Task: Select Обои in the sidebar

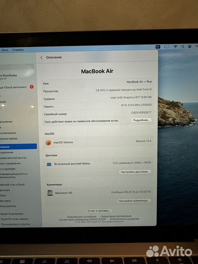Action: [x=3, y=196]
